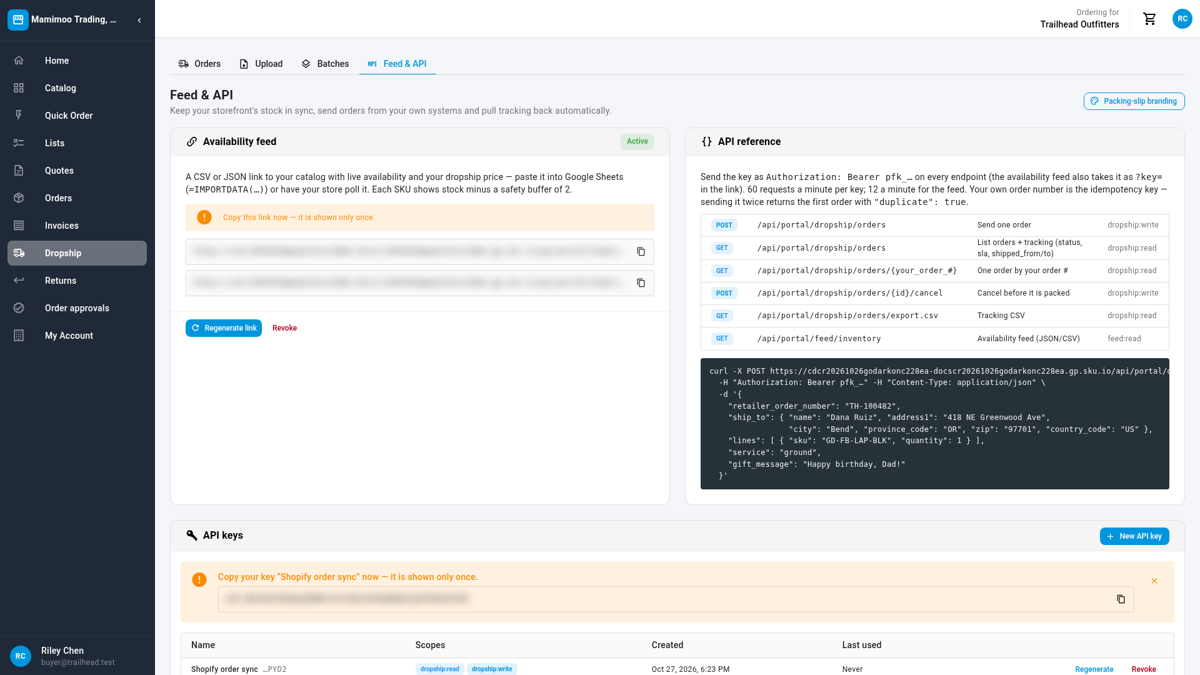Click the Mamimoo Trading store logo
Screen dimensions: 1200x675
[18, 20]
